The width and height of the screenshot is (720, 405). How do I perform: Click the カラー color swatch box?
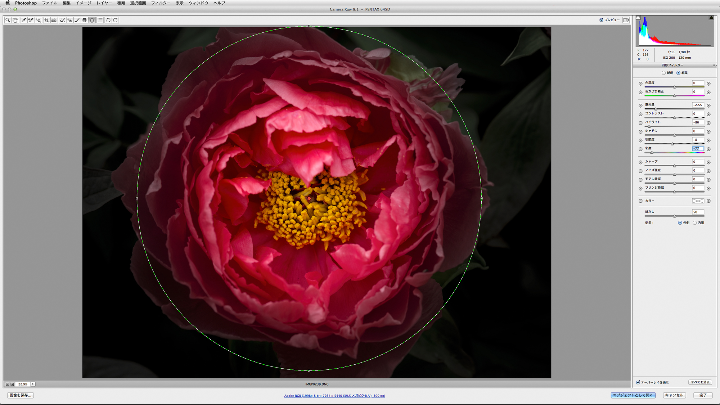tap(698, 201)
